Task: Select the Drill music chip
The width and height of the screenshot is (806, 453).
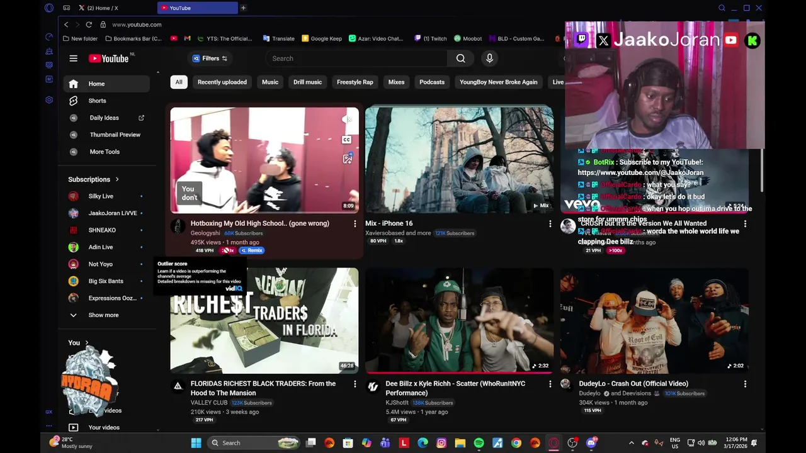Action: coord(307,82)
